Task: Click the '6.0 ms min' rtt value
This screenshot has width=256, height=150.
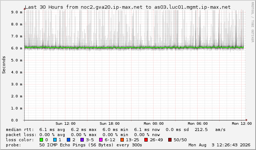Action: 115,130
